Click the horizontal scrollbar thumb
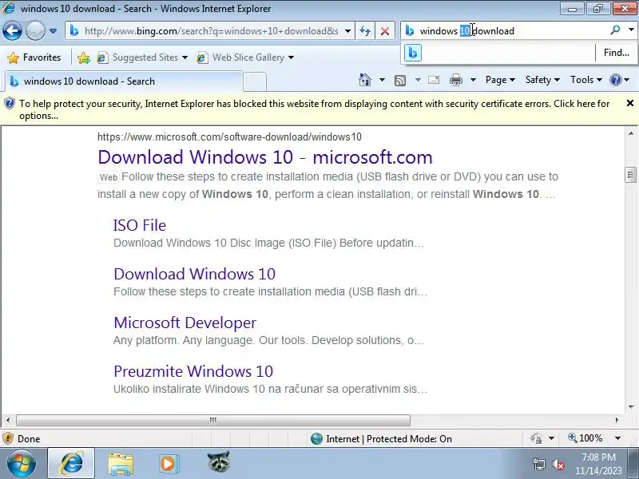 [213, 420]
